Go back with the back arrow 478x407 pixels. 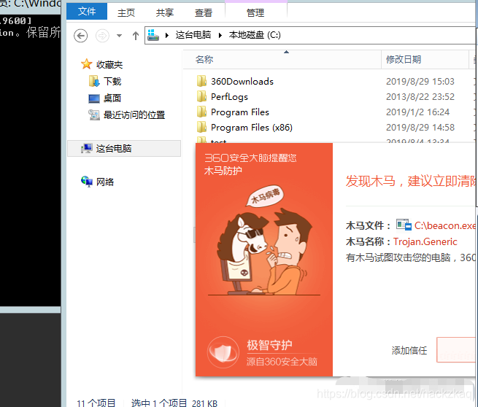coord(81,36)
